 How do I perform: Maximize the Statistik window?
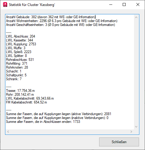coord(124,4)
